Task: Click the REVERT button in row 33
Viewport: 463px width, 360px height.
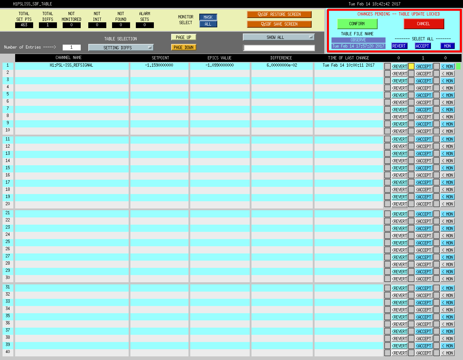Action: tap(400, 303)
